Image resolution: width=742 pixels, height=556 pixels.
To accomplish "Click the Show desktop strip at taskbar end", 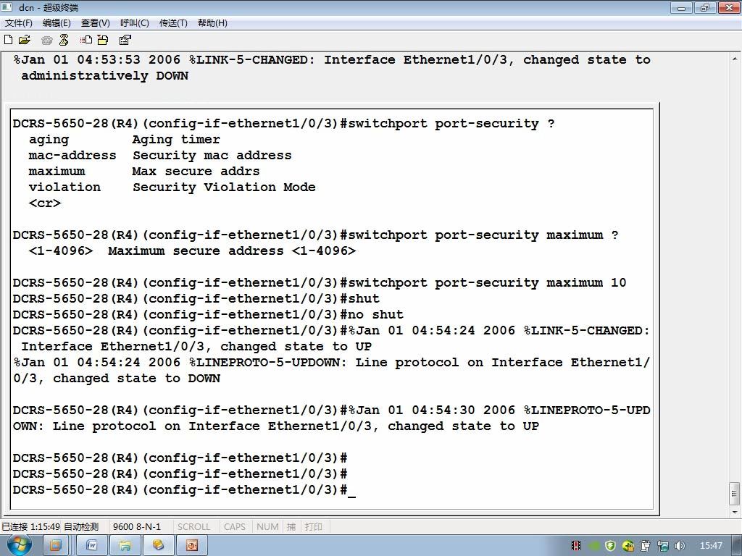I will (736, 546).
